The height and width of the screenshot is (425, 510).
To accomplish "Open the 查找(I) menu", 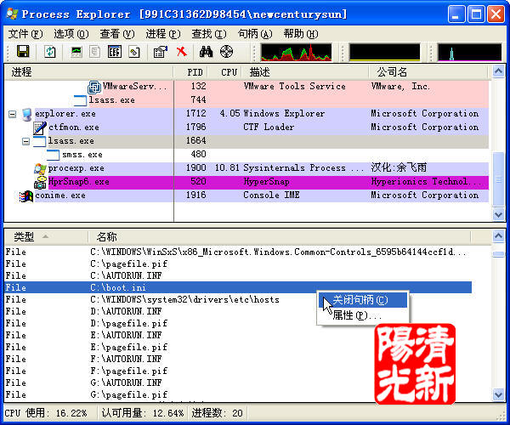I will [x=209, y=33].
